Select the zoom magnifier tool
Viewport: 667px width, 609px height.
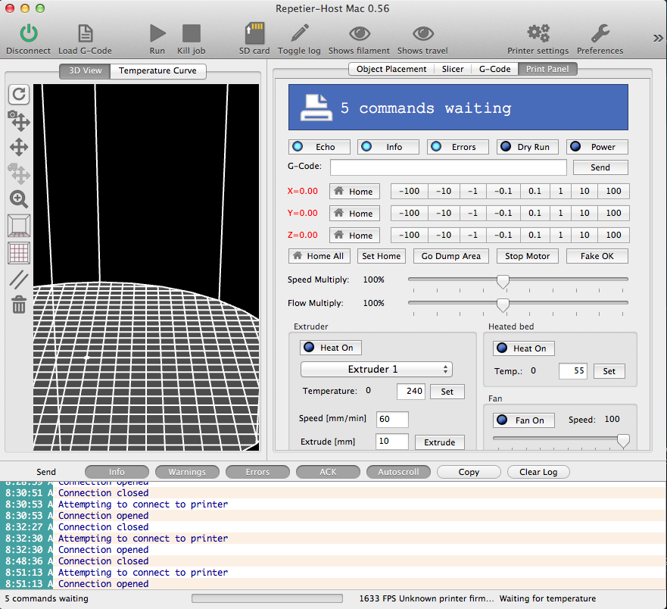tap(19, 199)
